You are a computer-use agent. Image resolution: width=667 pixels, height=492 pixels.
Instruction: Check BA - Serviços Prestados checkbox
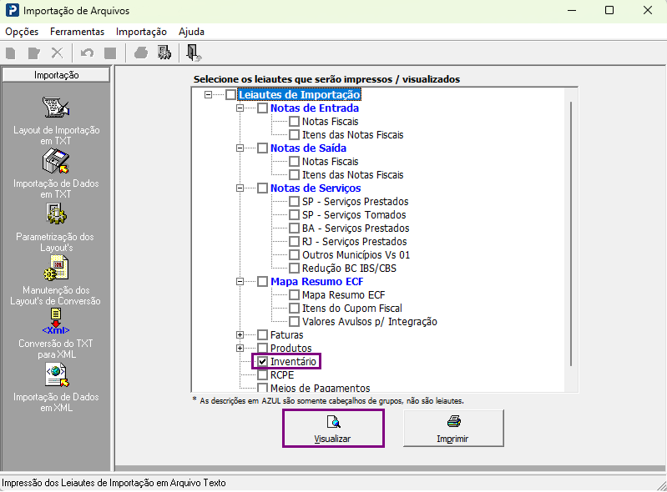click(295, 228)
